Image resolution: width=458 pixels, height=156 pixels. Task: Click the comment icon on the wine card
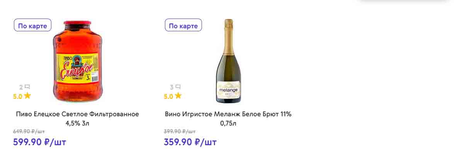178,87
